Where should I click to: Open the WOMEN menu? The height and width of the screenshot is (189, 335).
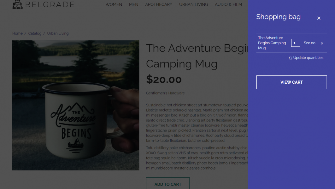114,4
